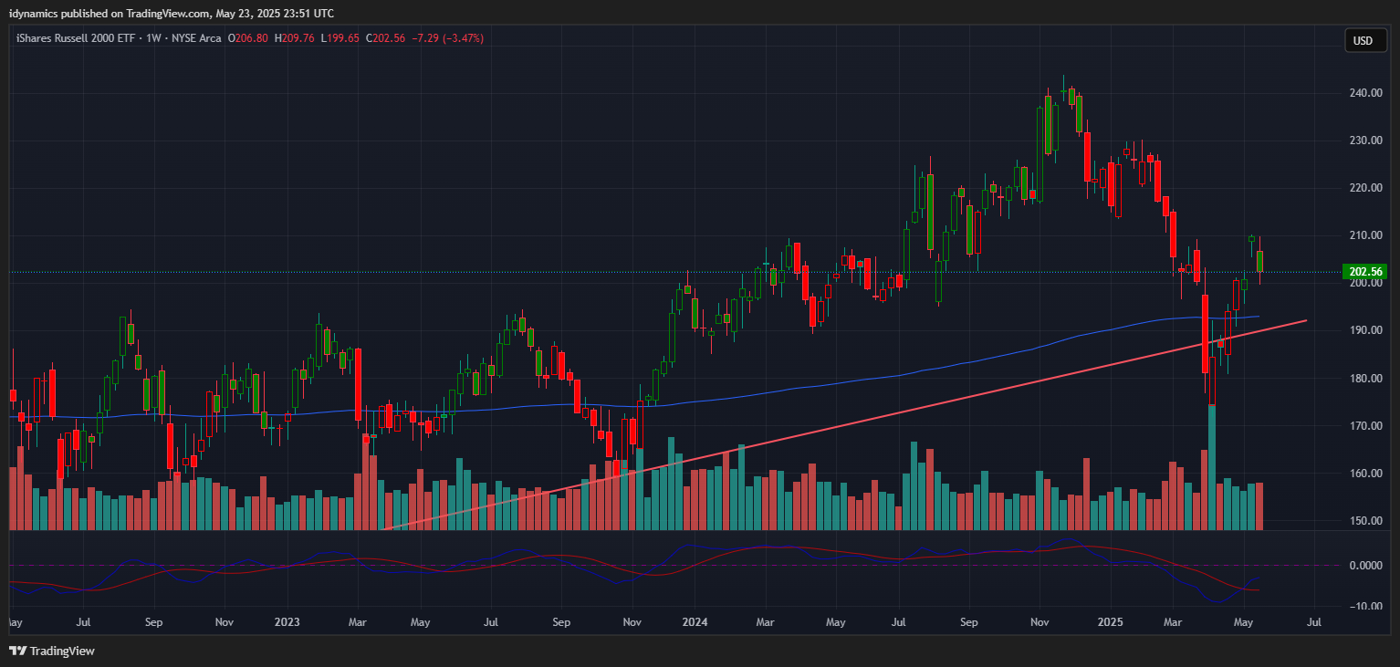Click the TradingView logo icon
The width and height of the screenshot is (1400, 667).
17,651
